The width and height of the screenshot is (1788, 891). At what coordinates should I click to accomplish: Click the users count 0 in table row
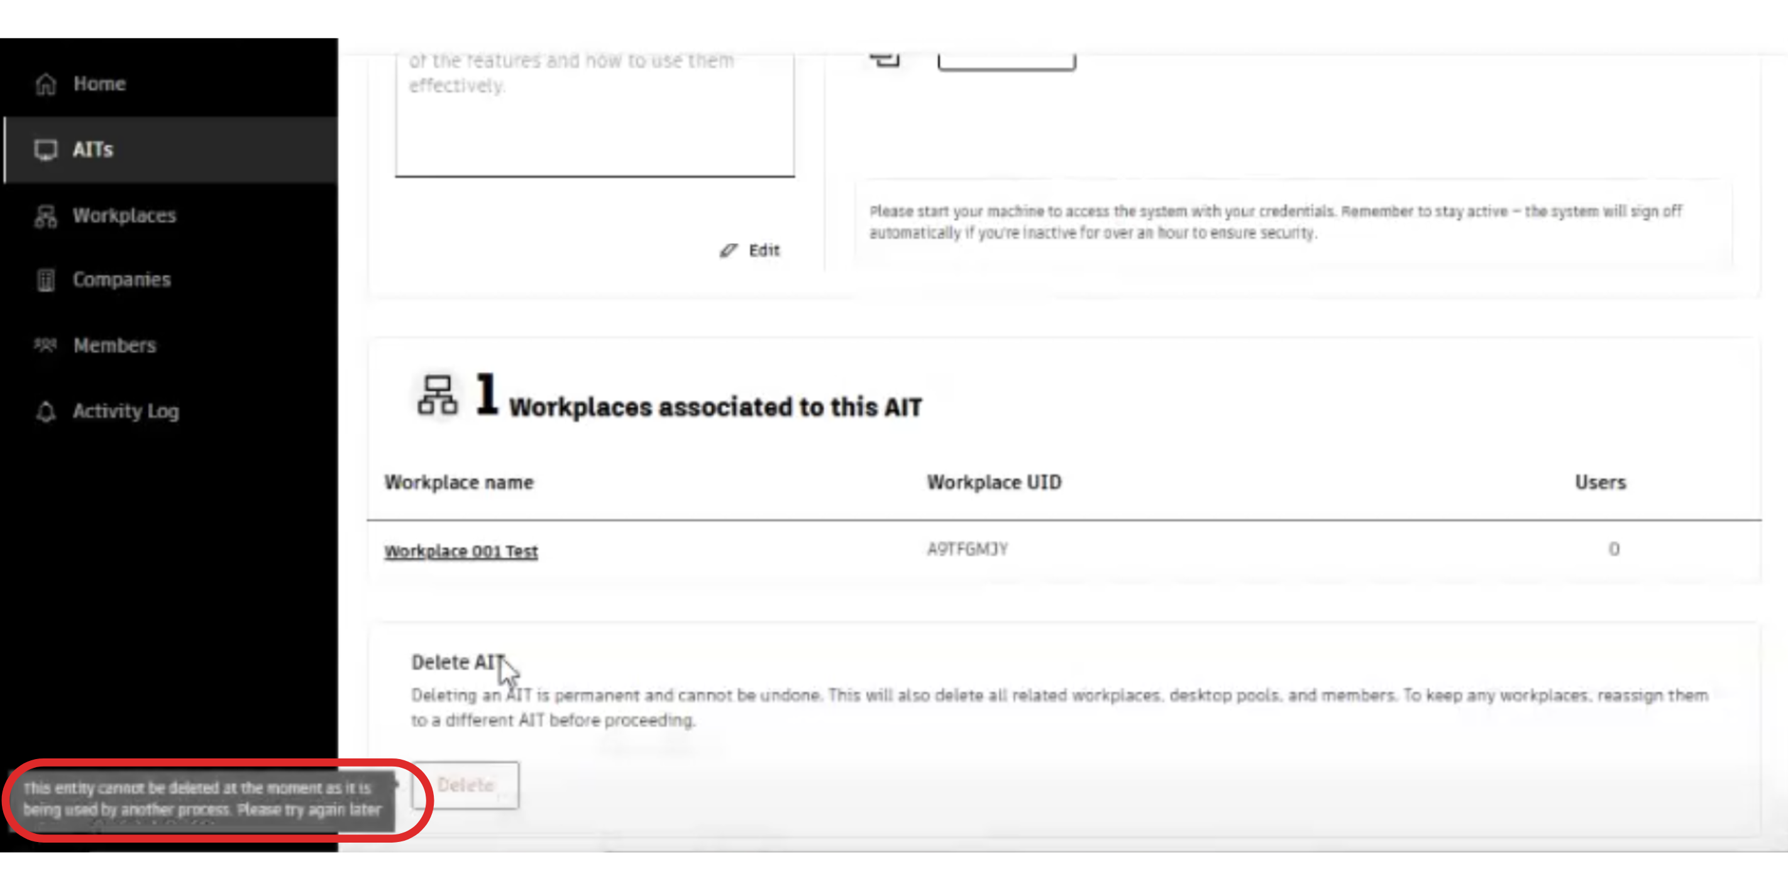click(1614, 550)
